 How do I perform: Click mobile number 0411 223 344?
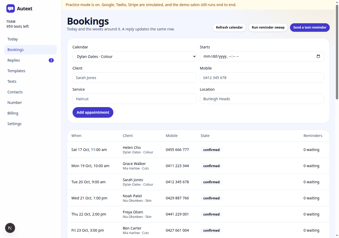pyautogui.click(x=177, y=166)
